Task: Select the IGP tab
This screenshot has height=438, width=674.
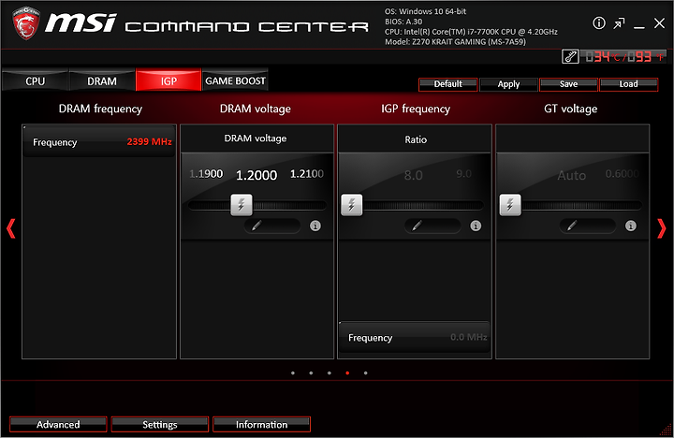Action: coord(168,80)
